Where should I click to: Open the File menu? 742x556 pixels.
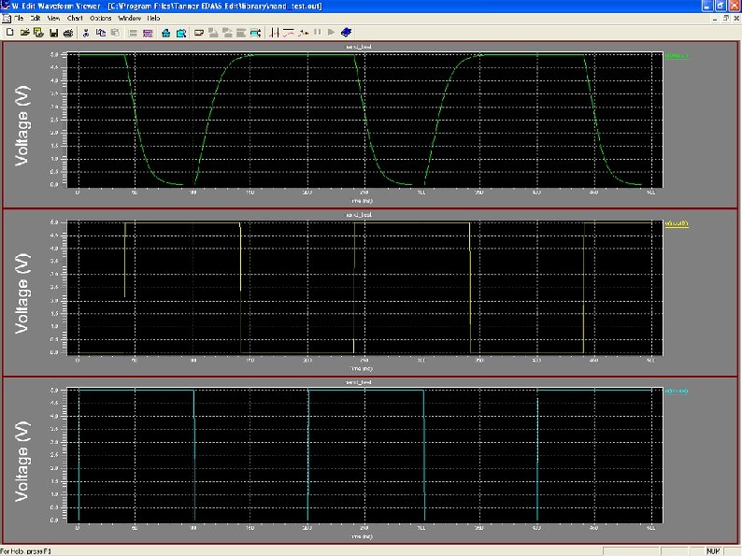tap(20, 19)
